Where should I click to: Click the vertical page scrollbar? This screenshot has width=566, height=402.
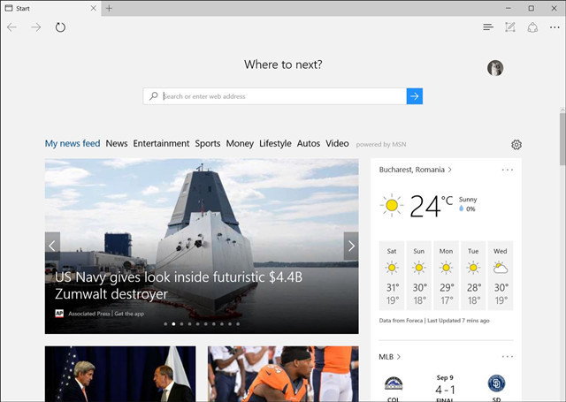pos(562,141)
